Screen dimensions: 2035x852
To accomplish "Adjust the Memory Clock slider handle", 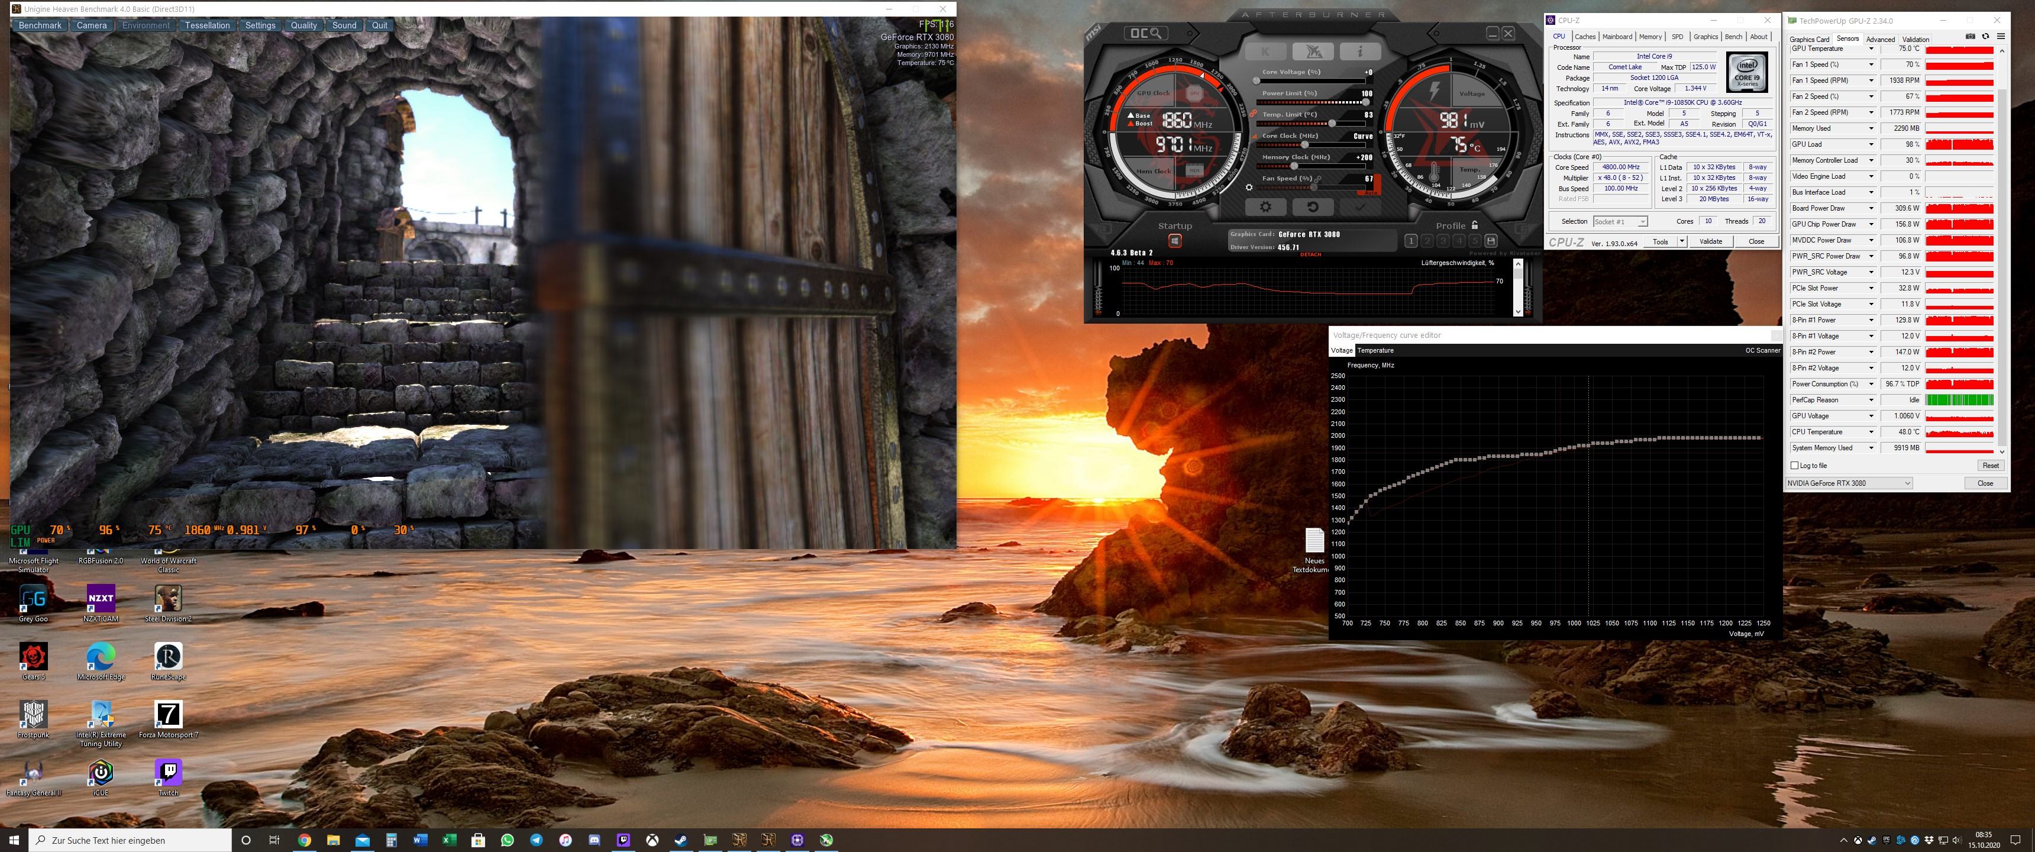I will 1295,166.
